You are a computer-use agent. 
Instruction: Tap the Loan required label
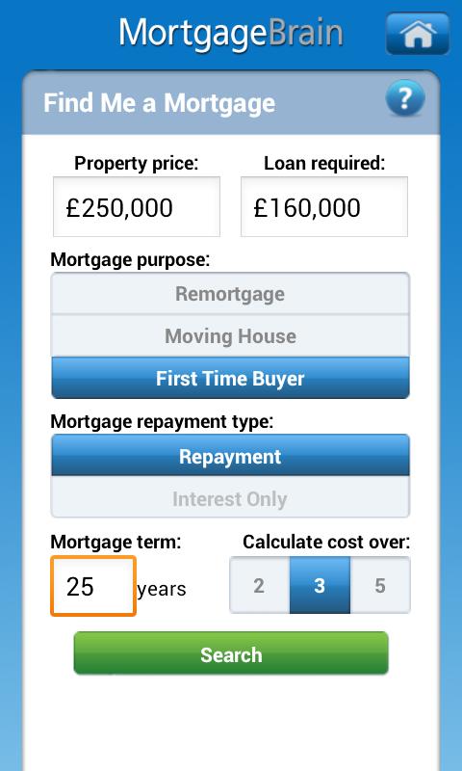click(324, 163)
